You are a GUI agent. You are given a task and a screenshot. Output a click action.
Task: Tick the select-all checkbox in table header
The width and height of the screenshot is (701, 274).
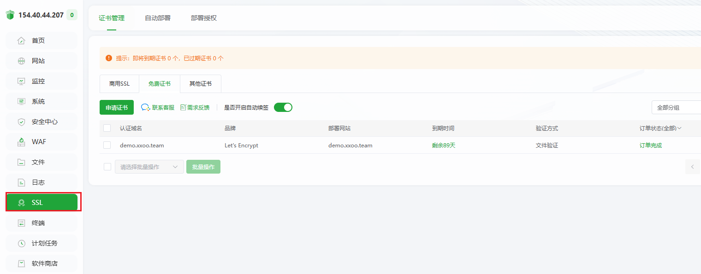107,128
